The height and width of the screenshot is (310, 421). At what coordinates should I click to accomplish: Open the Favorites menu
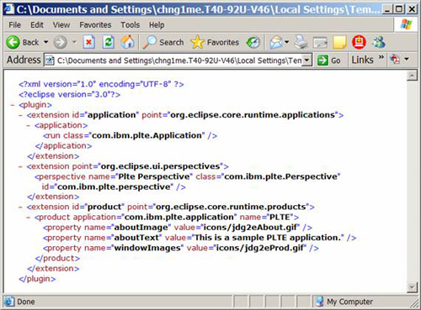(x=95, y=25)
